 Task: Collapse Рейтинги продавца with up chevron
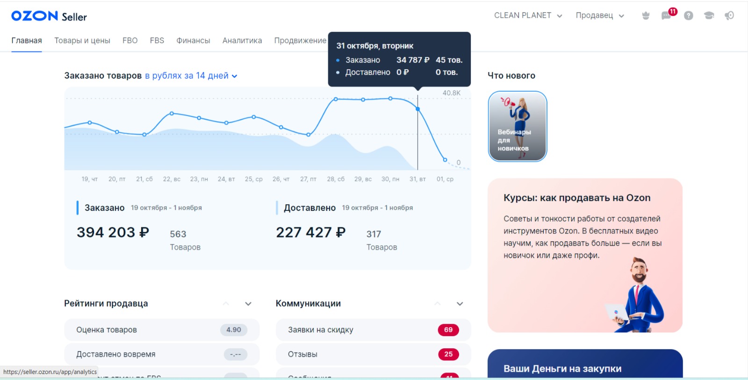pos(226,304)
